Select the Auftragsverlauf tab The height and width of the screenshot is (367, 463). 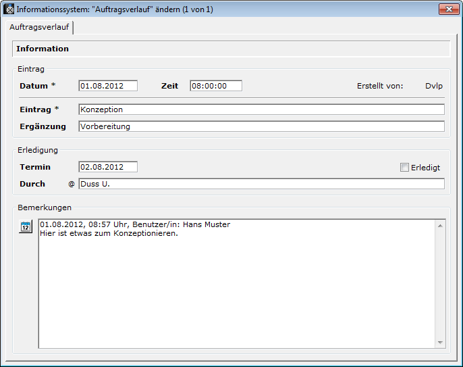click(39, 27)
